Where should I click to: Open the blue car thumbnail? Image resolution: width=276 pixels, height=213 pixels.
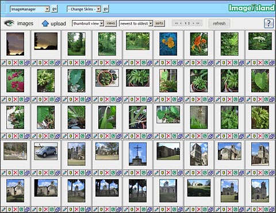(46, 151)
